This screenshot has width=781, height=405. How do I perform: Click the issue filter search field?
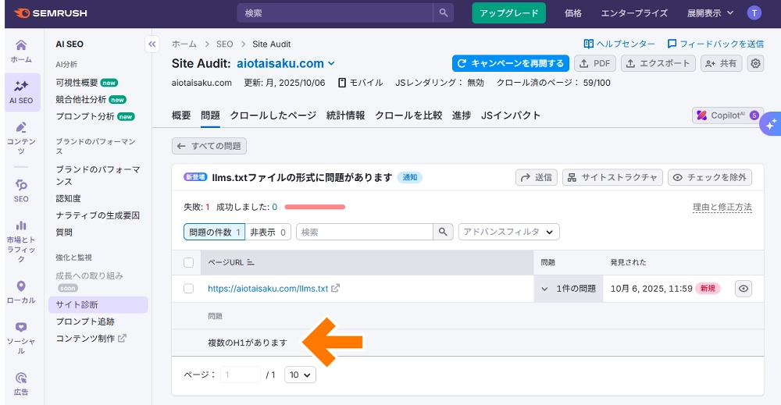(x=365, y=232)
